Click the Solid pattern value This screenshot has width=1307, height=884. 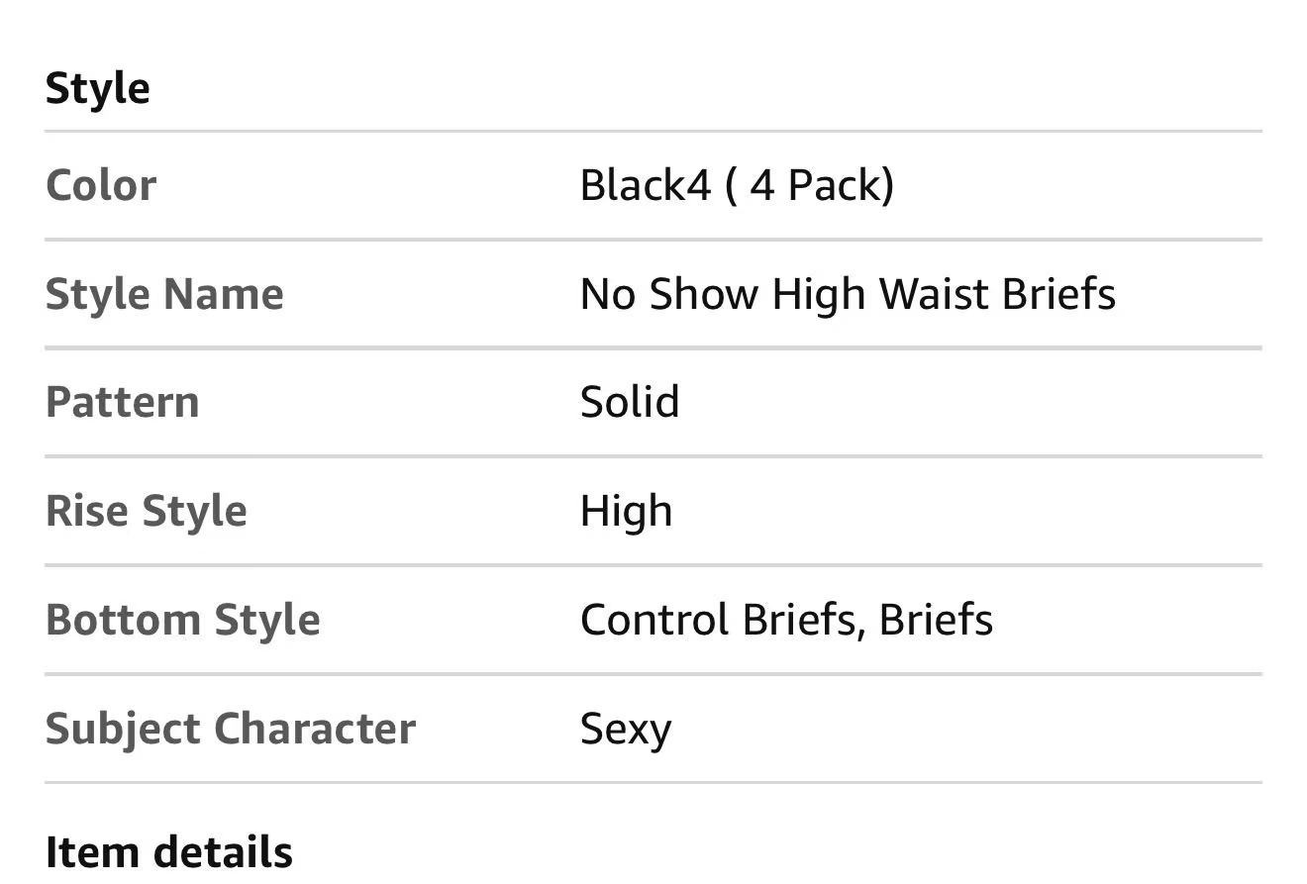click(630, 402)
